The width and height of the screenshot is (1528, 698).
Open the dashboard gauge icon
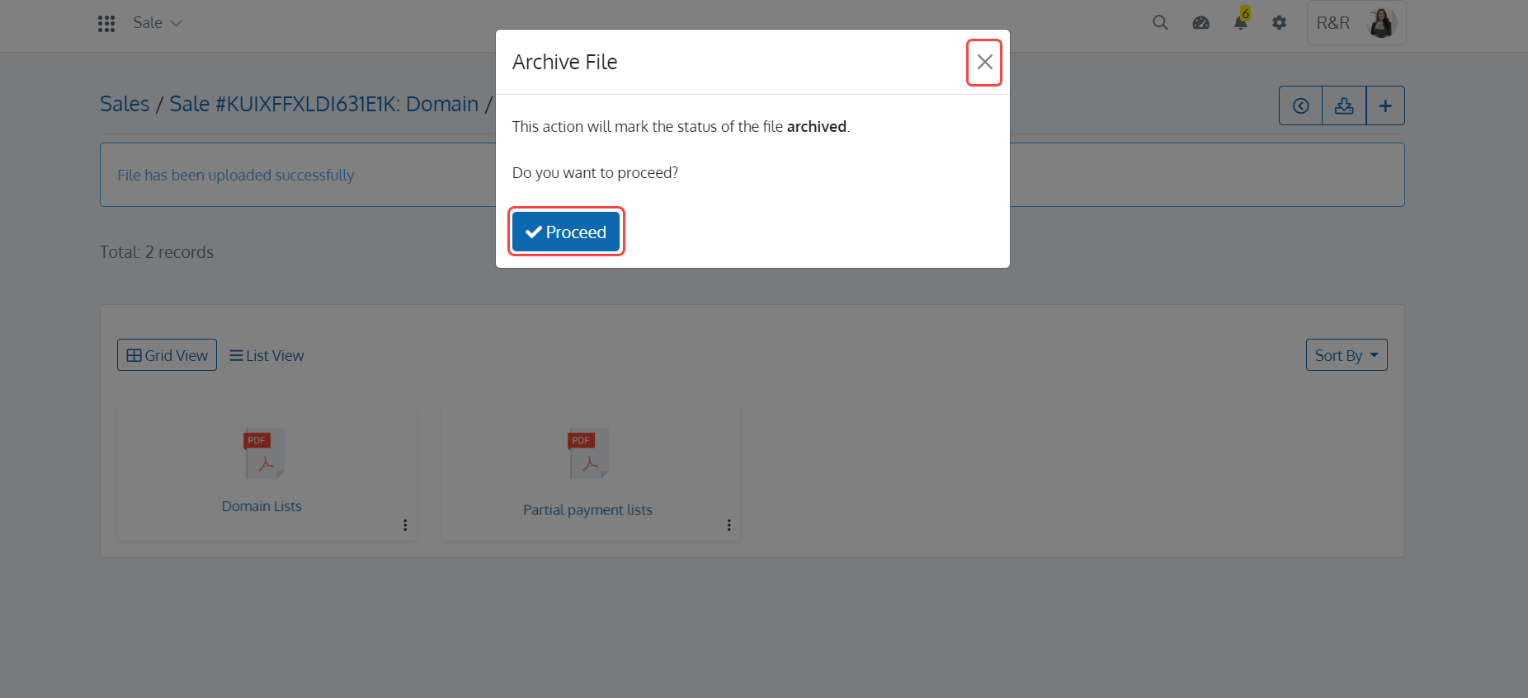click(1200, 23)
